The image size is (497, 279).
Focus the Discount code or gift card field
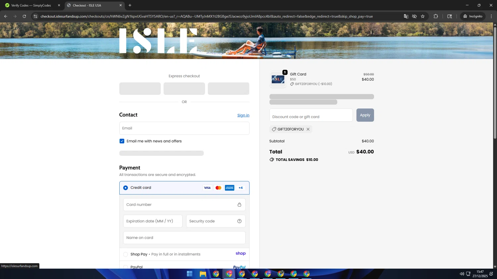click(311, 115)
